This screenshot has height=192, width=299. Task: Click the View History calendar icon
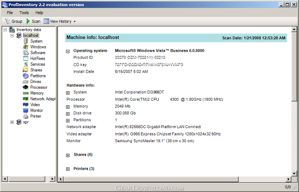click(46, 21)
